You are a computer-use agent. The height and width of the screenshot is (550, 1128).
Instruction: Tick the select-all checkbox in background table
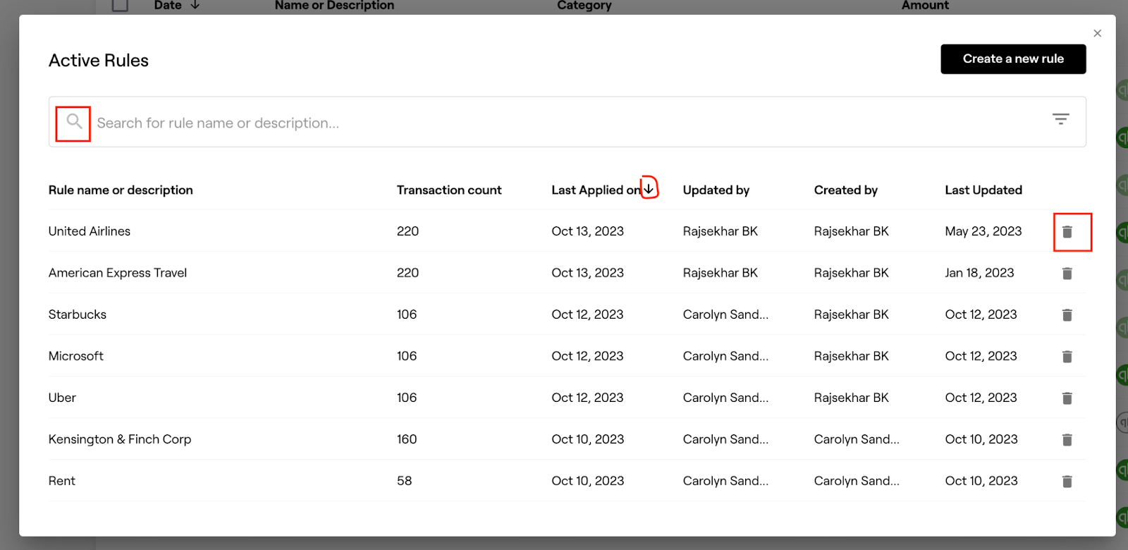point(121,5)
